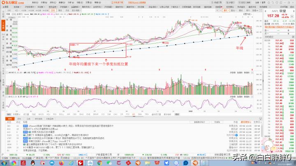Open the post about 苹果汽车扫6大技术难题
Image resolution: width=296 pixels, height=166 pixels.
[x=43, y=132]
